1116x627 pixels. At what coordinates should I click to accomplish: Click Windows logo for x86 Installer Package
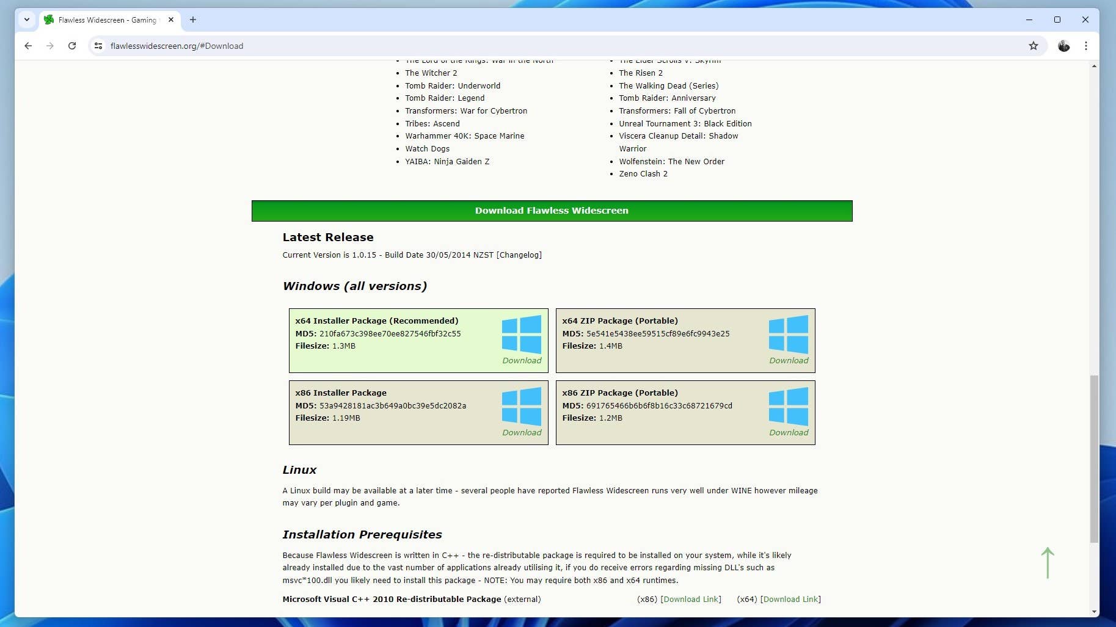(x=521, y=406)
